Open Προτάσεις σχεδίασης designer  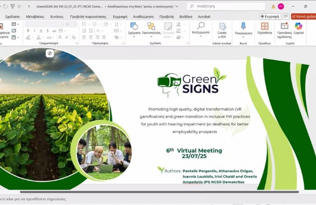(284, 30)
